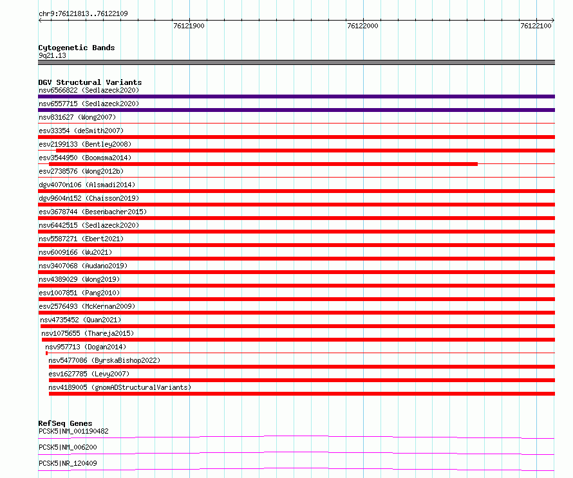
Task: Open variant esv3678744 (Besenbacher2015)
Action: coord(93,212)
